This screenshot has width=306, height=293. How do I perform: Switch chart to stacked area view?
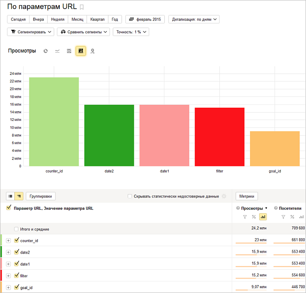coord(69,51)
